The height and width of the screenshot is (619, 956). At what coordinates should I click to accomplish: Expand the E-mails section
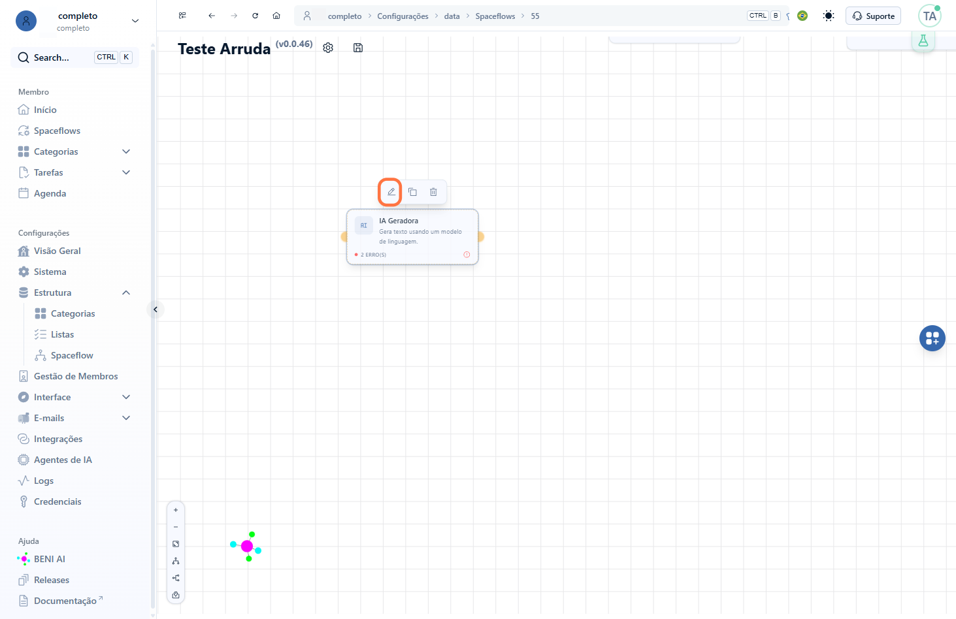click(x=126, y=418)
